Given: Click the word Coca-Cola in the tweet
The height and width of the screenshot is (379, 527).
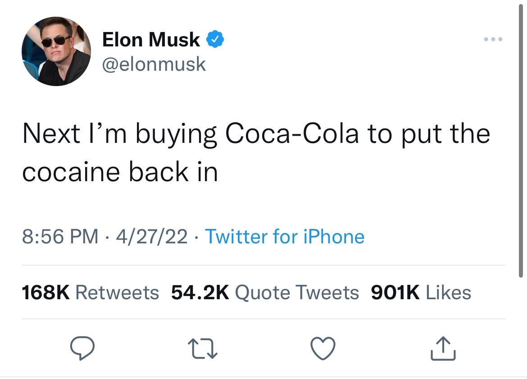Looking at the screenshot, I should coord(292,133).
